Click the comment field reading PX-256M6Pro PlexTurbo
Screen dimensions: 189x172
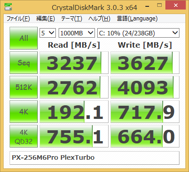click(x=94, y=158)
